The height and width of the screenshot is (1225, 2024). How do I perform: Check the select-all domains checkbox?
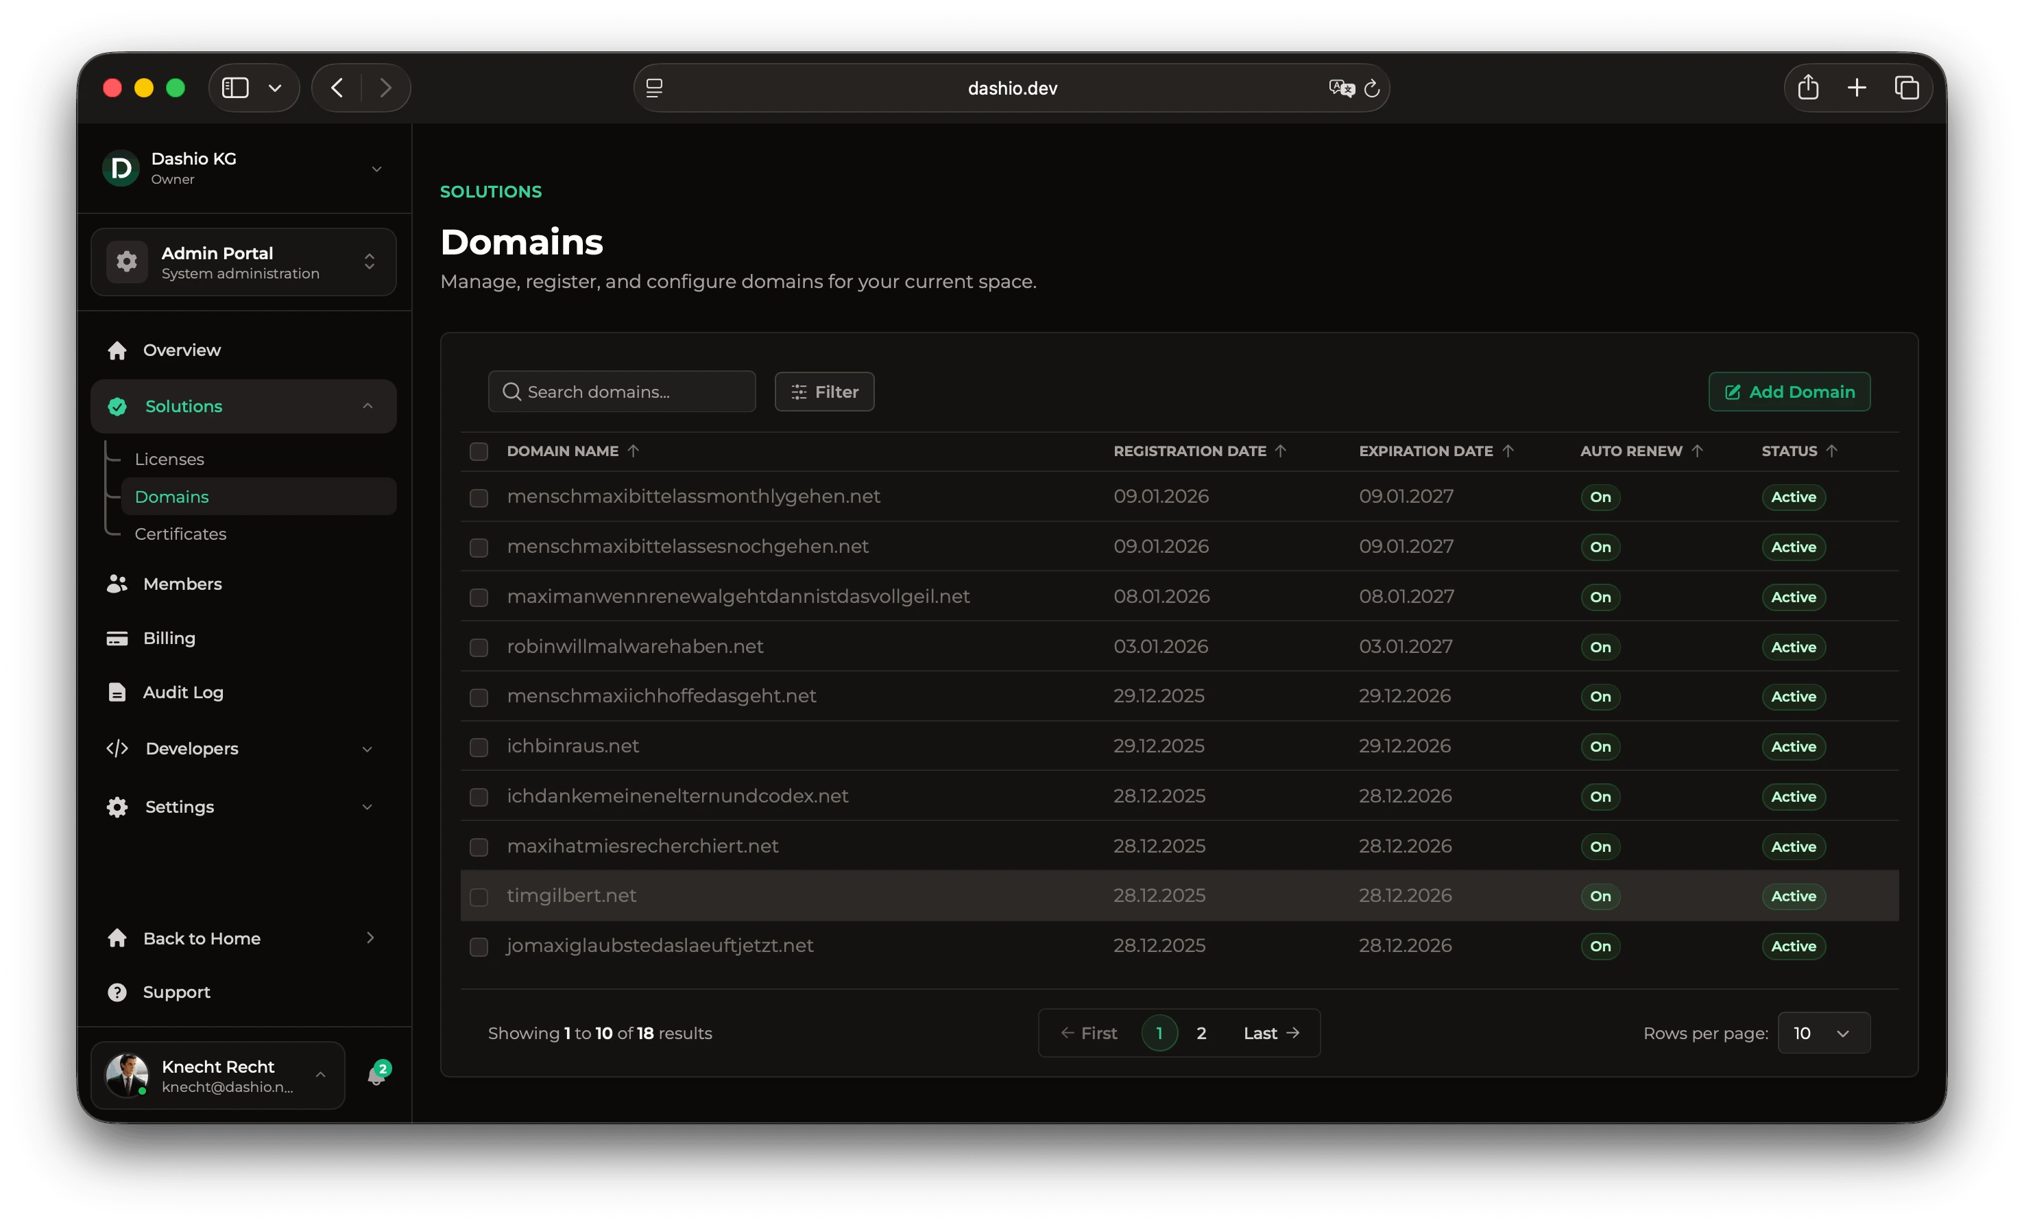tap(479, 451)
